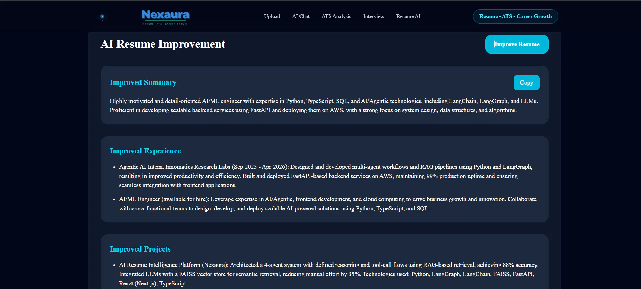Click the small glowing orb icon beside the logo
641x289 pixels.
coord(102,16)
